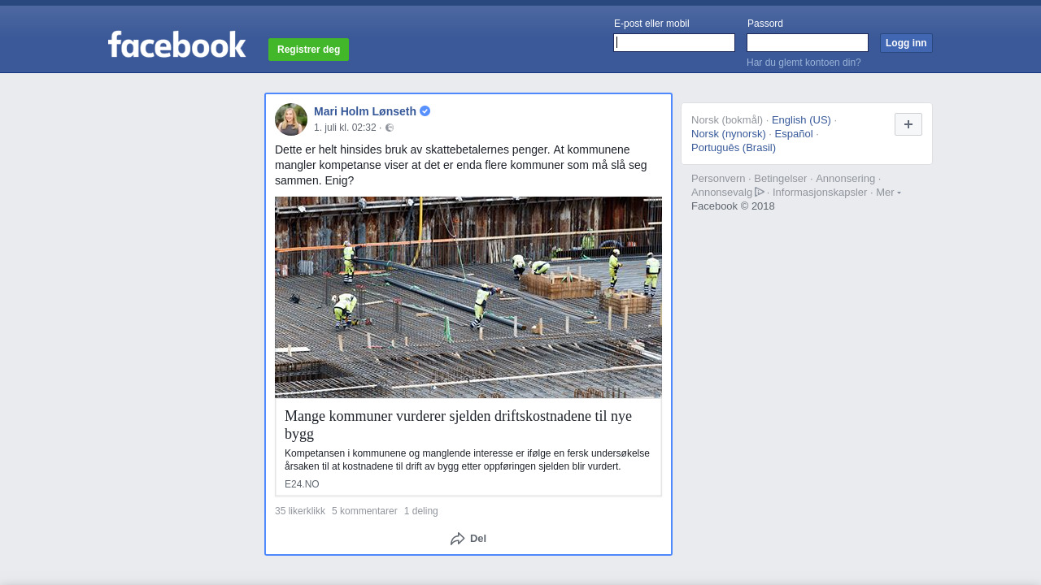Image resolution: width=1041 pixels, height=585 pixels.
Task: Click the verified badge beside the author name
Action: 425,111
